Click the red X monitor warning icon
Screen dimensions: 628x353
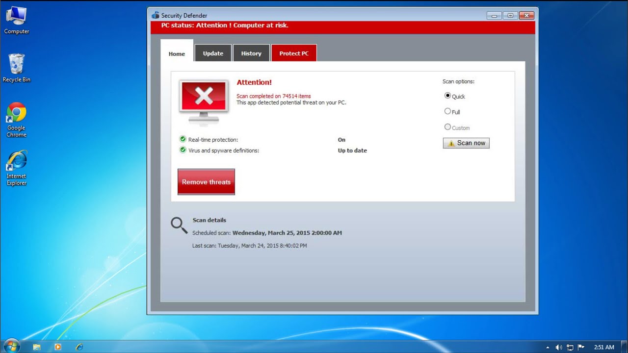tap(204, 103)
